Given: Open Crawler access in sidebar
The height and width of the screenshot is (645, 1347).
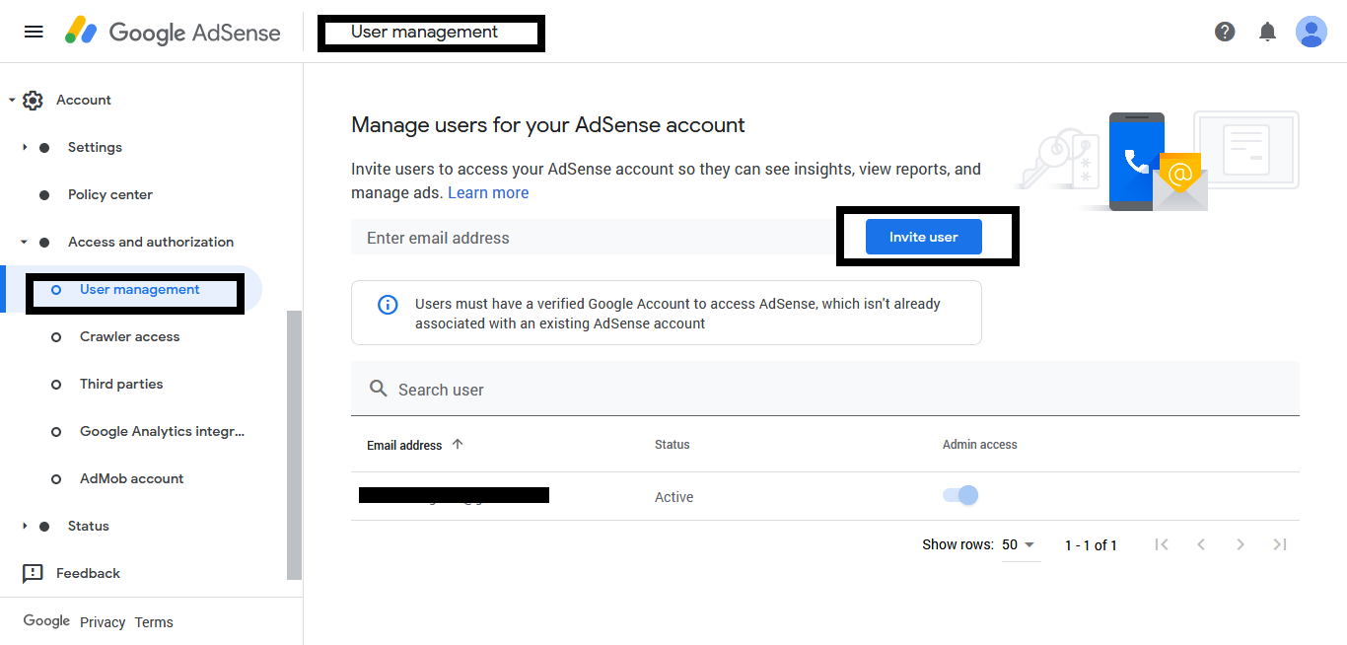Looking at the screenshot, I should click(129, 336).
